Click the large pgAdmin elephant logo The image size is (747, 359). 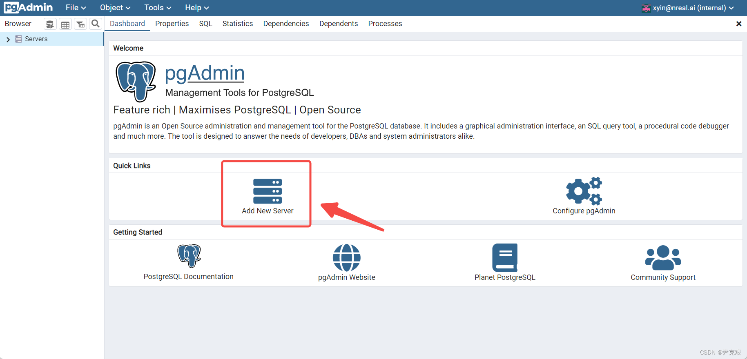pyautogui.click(x=136, y=82)
